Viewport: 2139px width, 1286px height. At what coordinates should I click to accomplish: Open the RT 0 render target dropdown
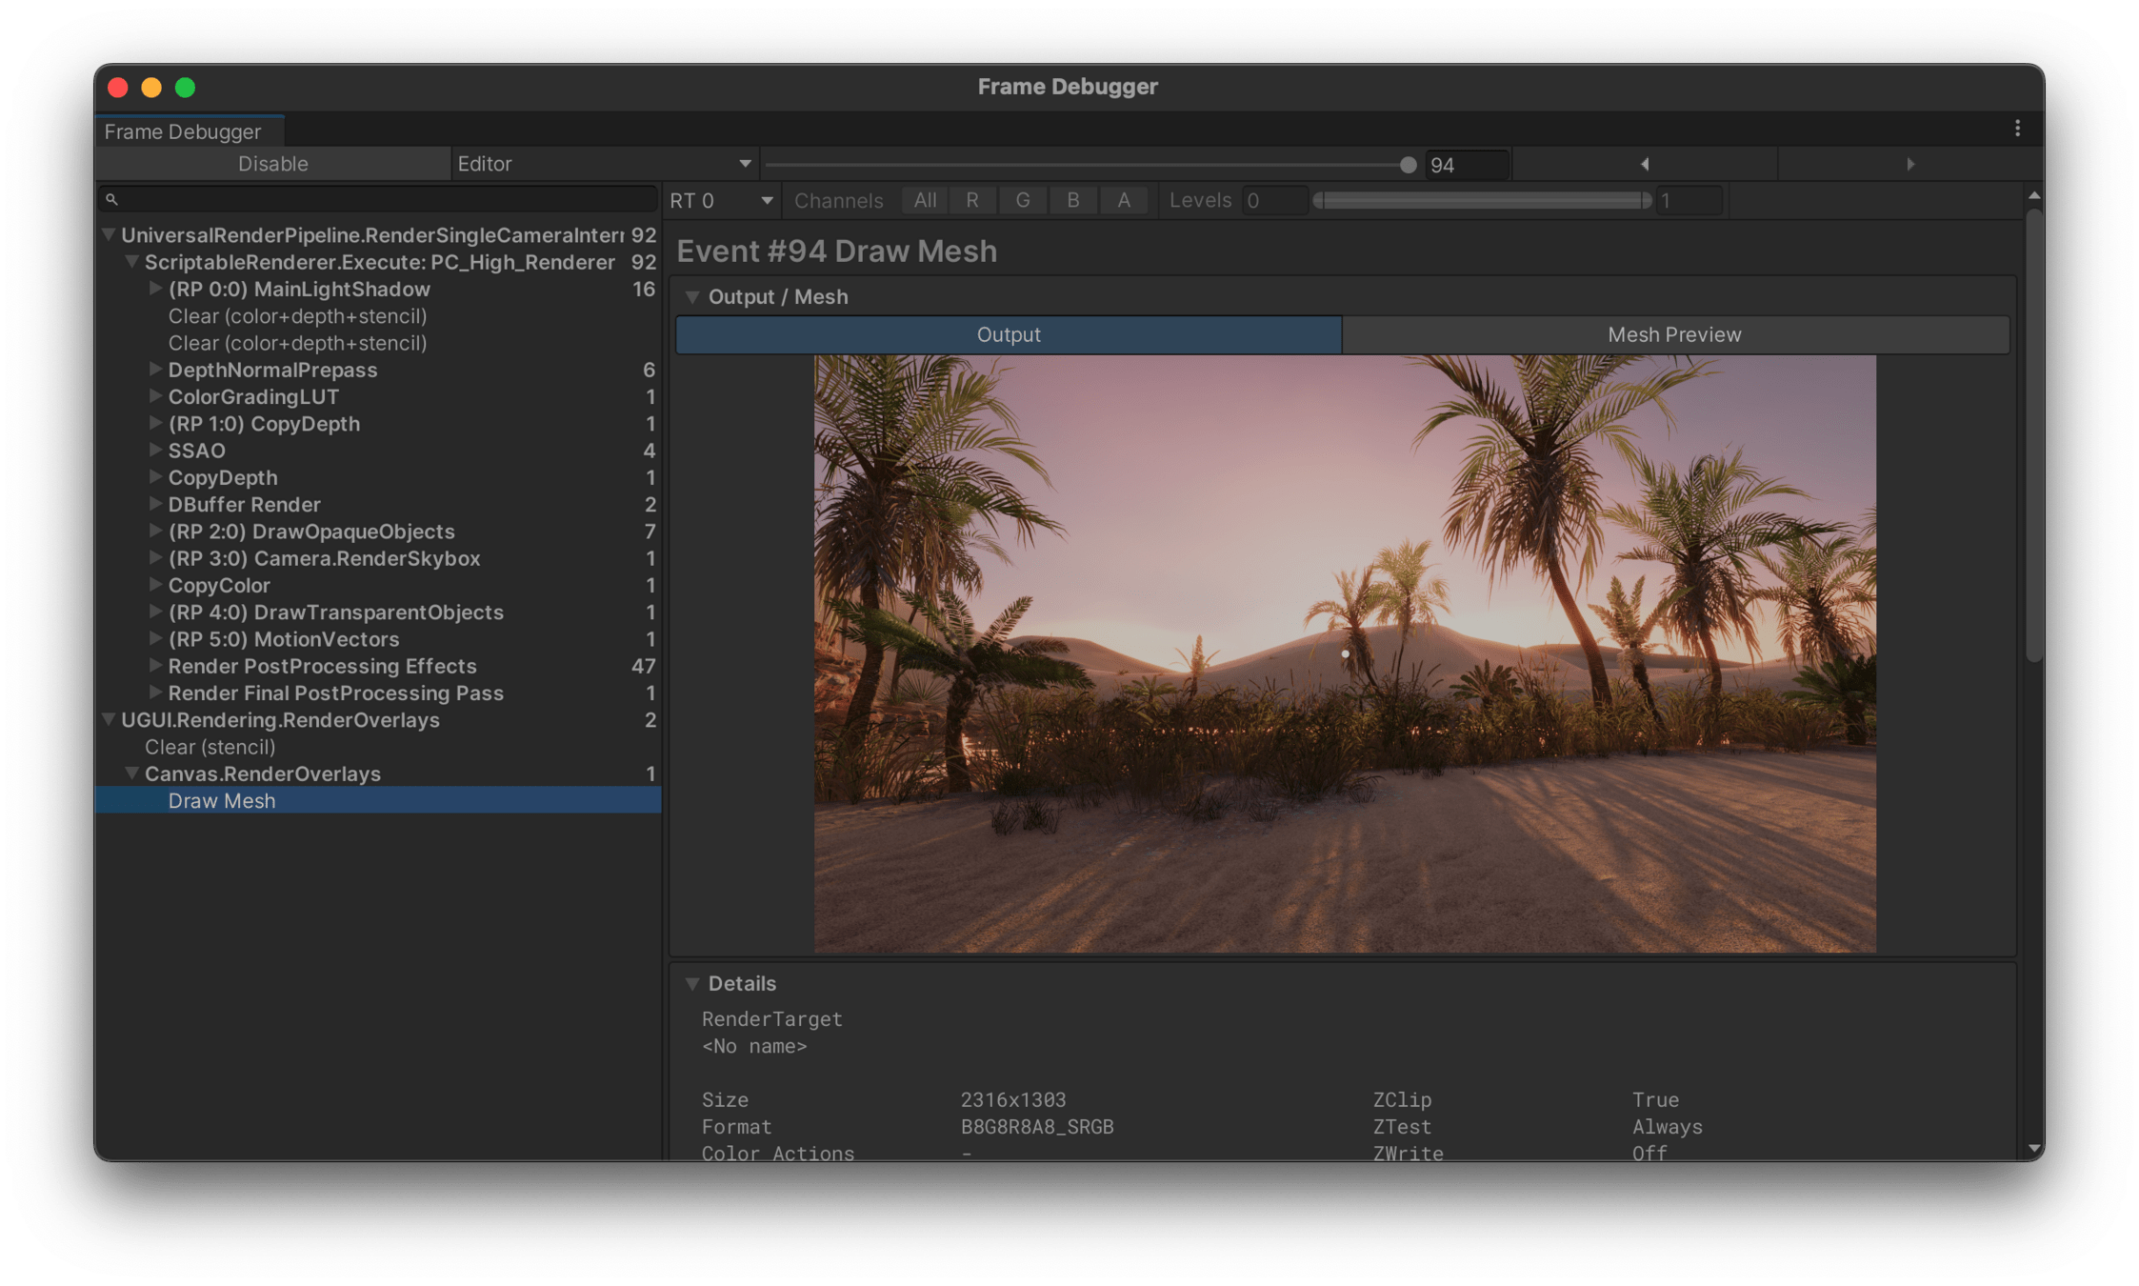tap(721, 201)
